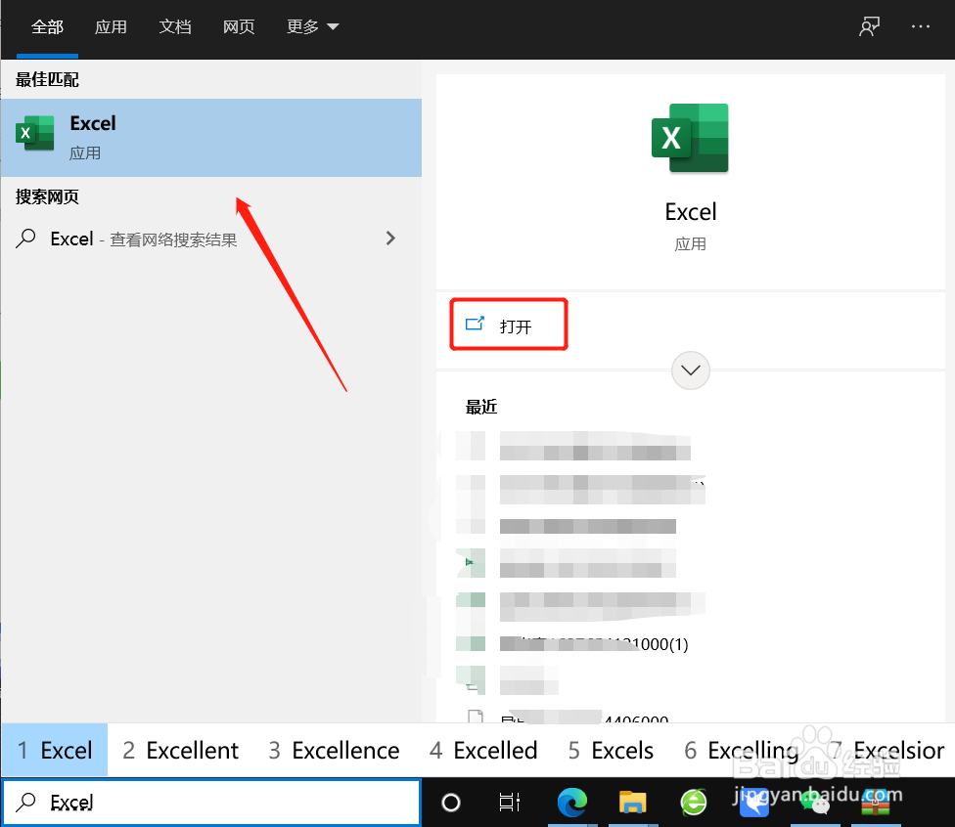955x827 pixels.
Task: Expand the web search result chevron arrow
Action: click(390, 238)
